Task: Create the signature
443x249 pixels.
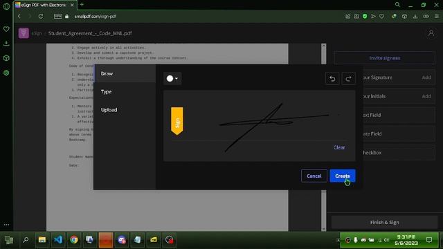Action: (343, 176)
